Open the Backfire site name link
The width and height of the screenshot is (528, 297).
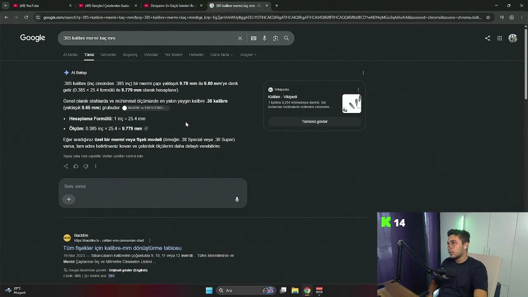81,236
